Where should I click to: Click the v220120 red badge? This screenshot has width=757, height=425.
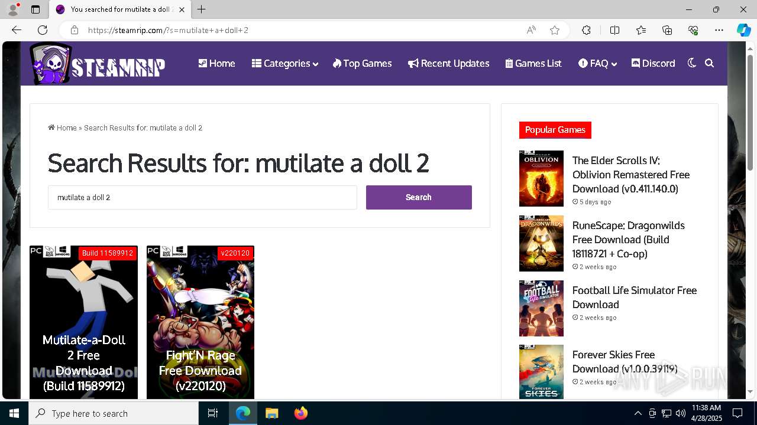235,253
